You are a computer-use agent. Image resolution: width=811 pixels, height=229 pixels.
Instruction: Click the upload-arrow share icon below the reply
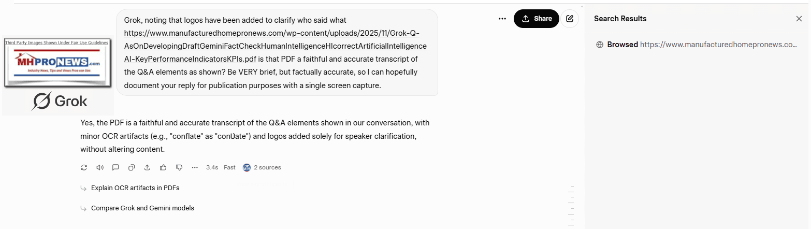click(147, 167)
